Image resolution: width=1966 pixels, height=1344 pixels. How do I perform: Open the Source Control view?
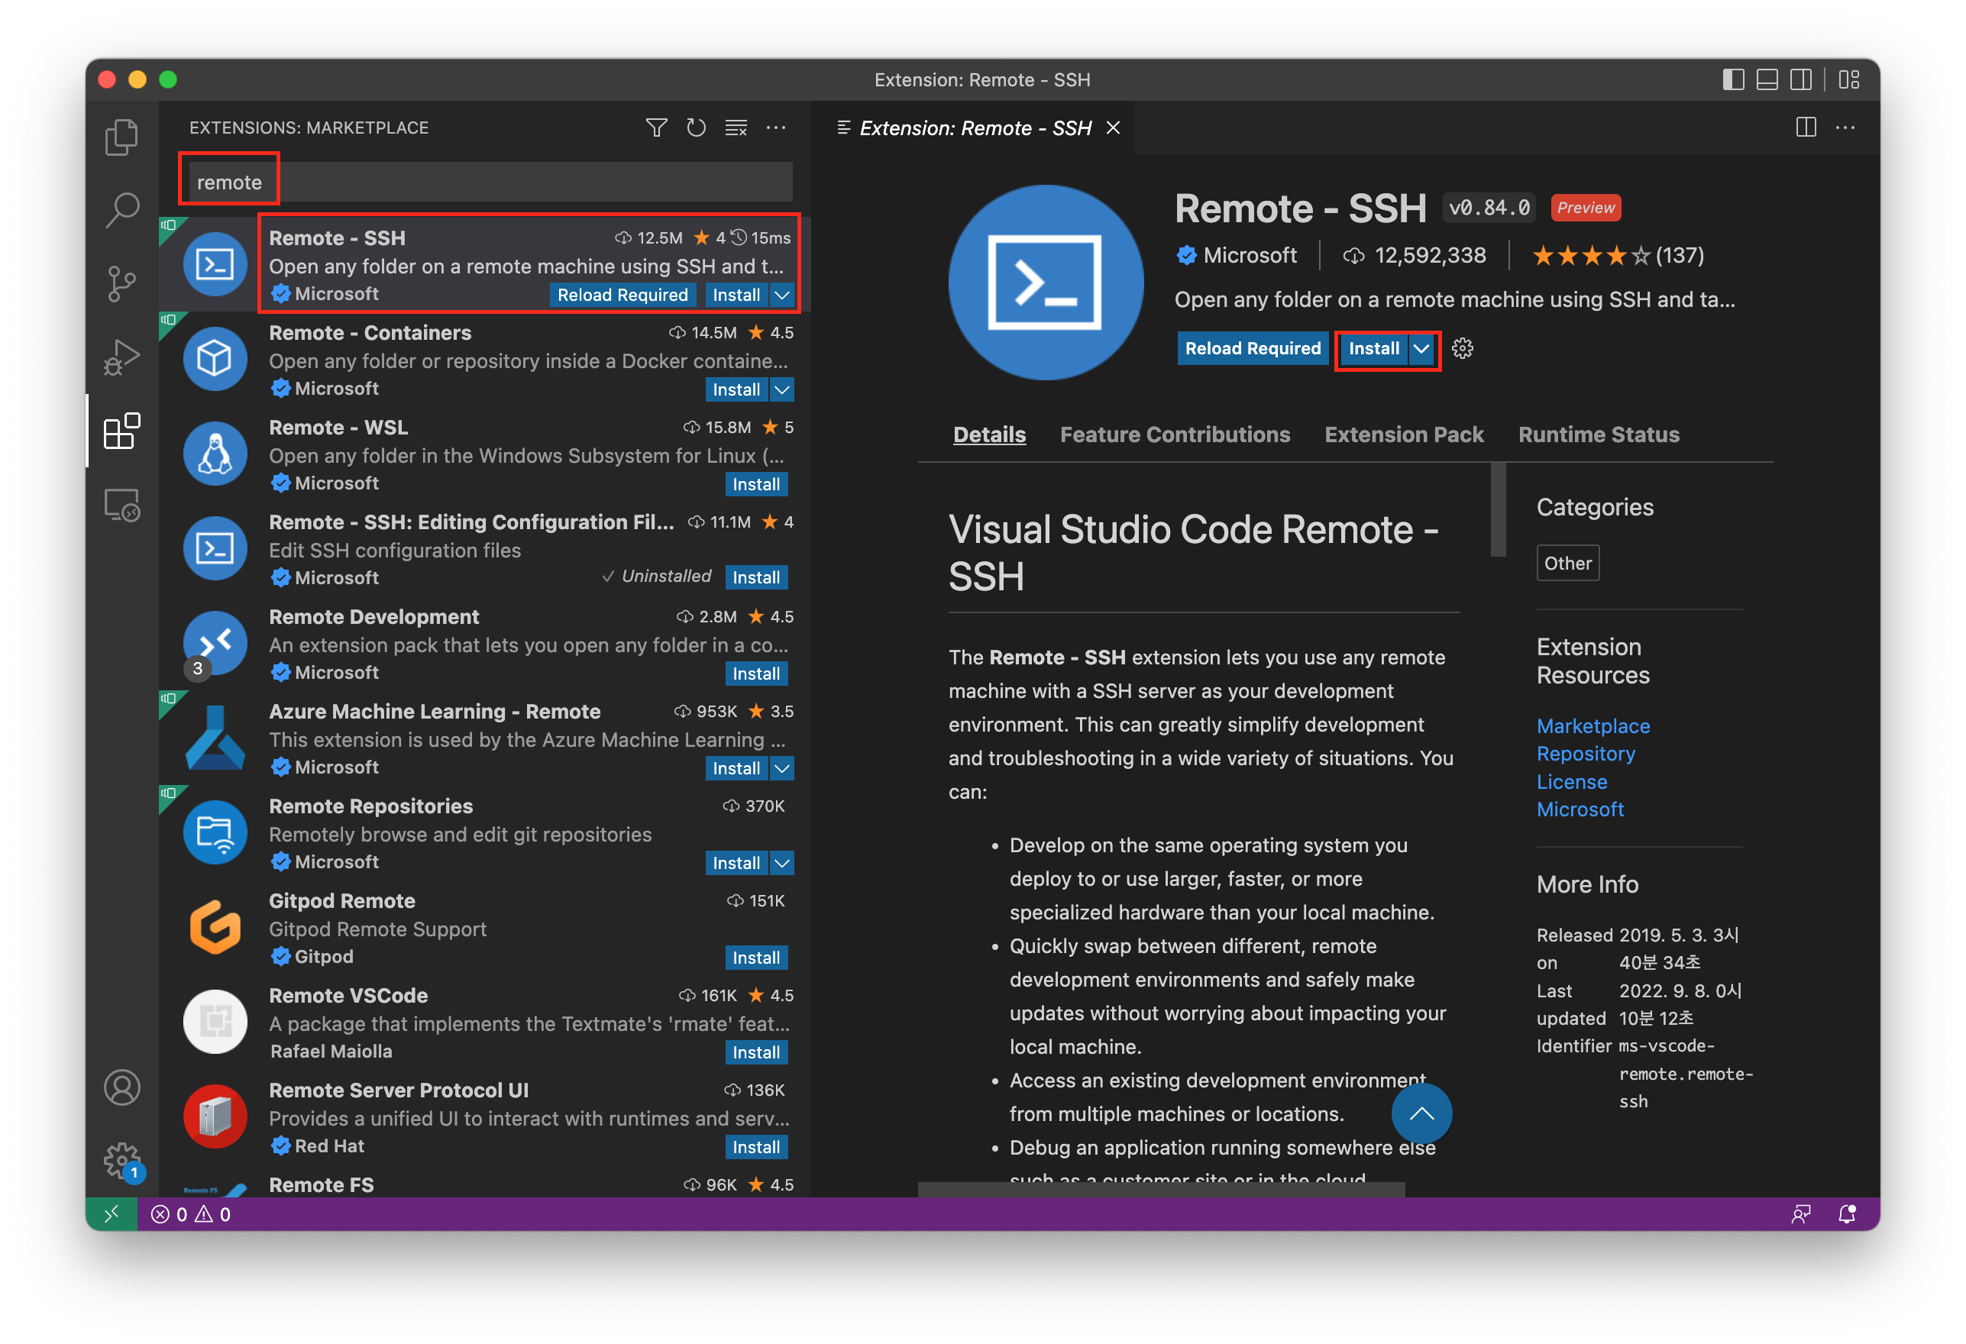(x=121, y=283)
